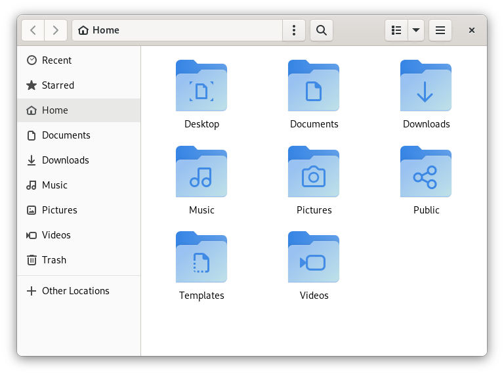Click the Home path bar button
Screen dimensions: 504x375
point(100,30)
